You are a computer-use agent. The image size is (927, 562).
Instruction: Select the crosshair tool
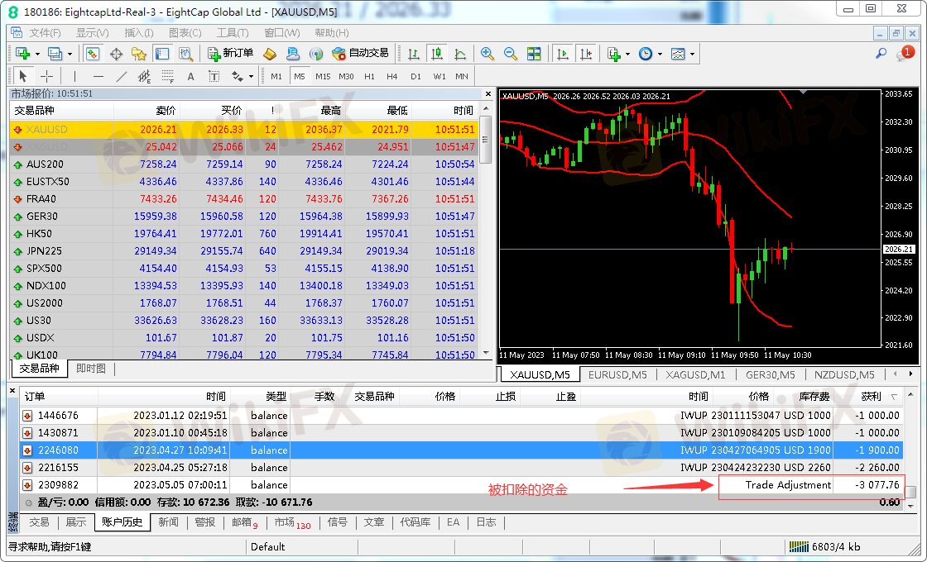[x=46, y=76]
